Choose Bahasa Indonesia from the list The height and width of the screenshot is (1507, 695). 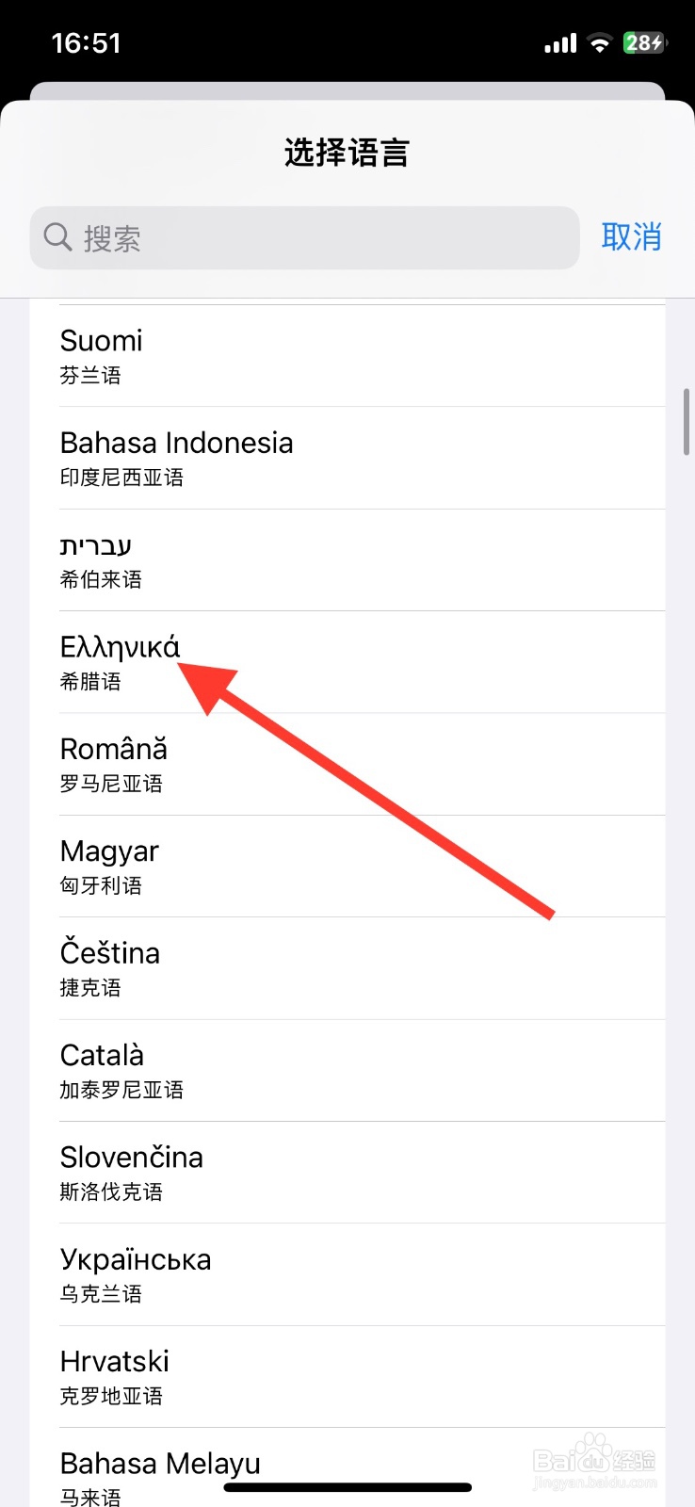347,458
